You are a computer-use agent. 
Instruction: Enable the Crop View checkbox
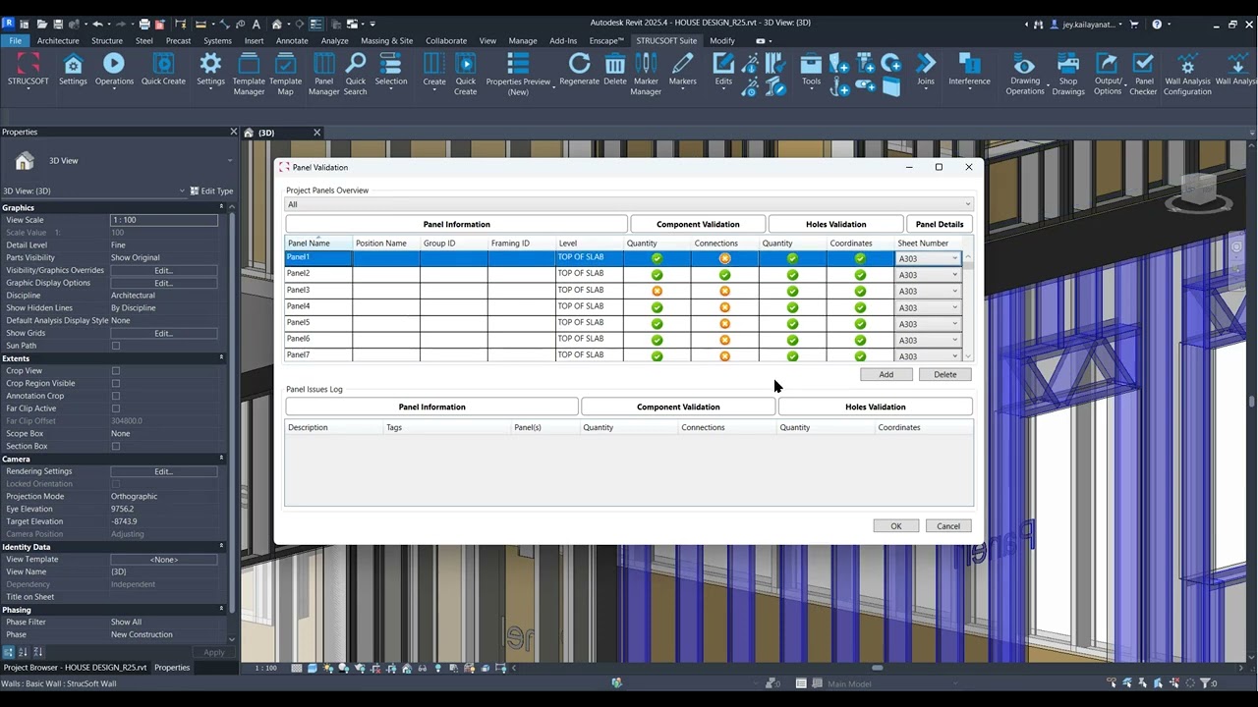[115, 371]
